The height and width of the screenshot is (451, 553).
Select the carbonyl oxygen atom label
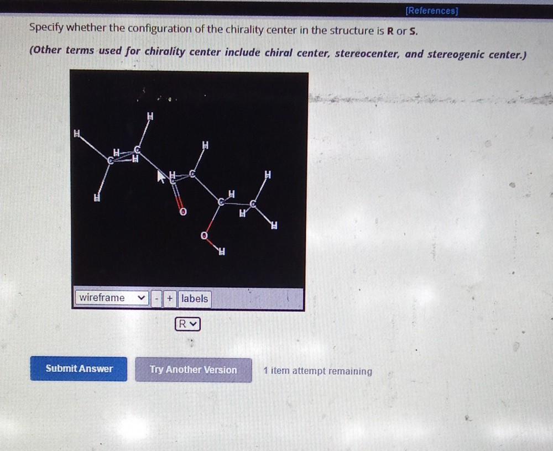182,211
